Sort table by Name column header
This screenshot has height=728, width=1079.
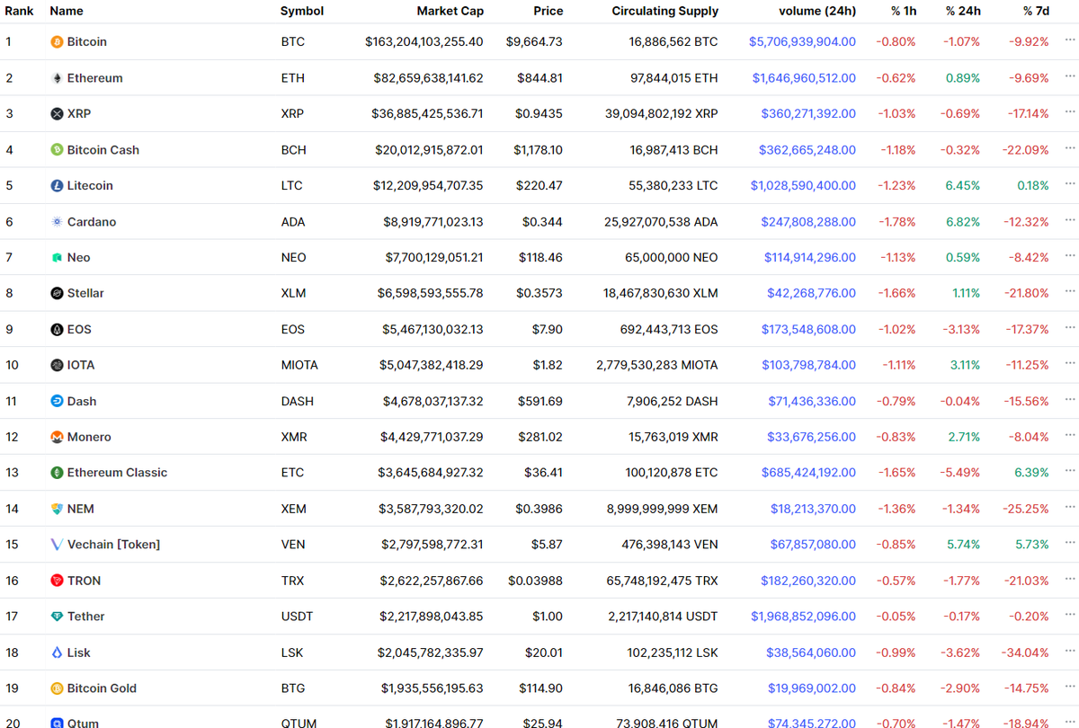(67, 11)
